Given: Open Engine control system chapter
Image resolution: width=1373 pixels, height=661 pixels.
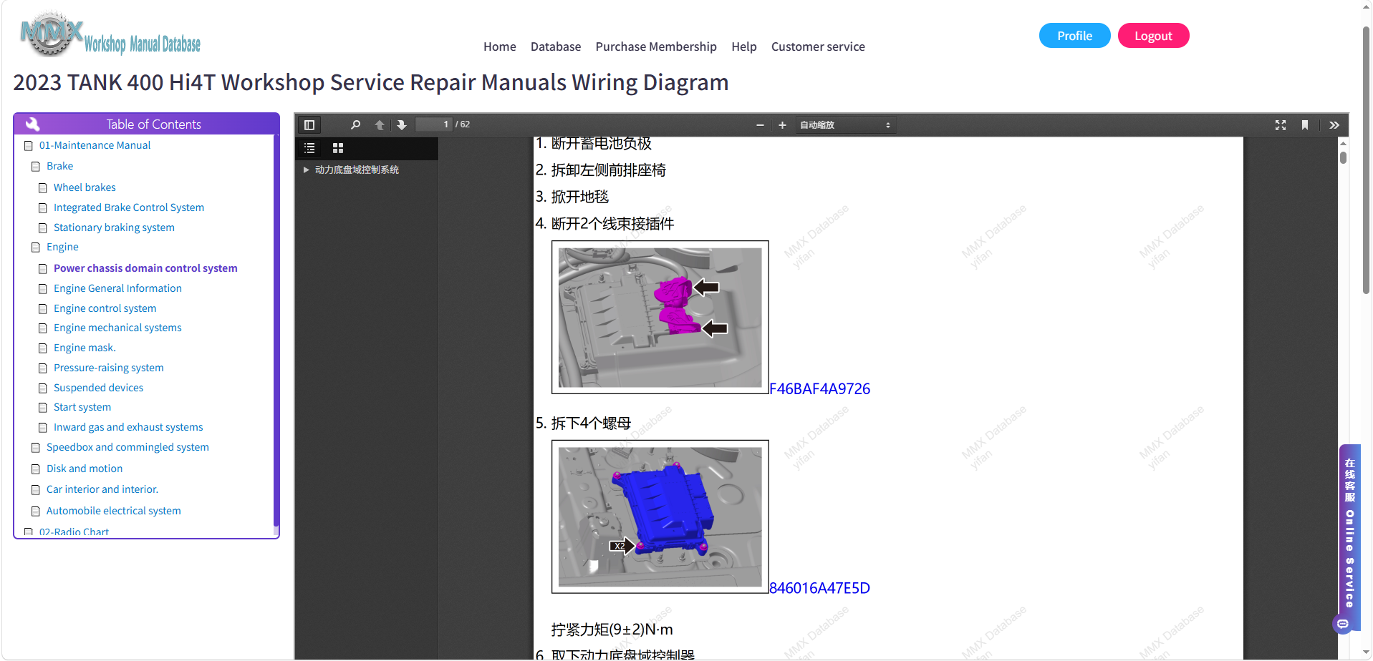Looking at the screenshot, I should [x=105, y=308].
